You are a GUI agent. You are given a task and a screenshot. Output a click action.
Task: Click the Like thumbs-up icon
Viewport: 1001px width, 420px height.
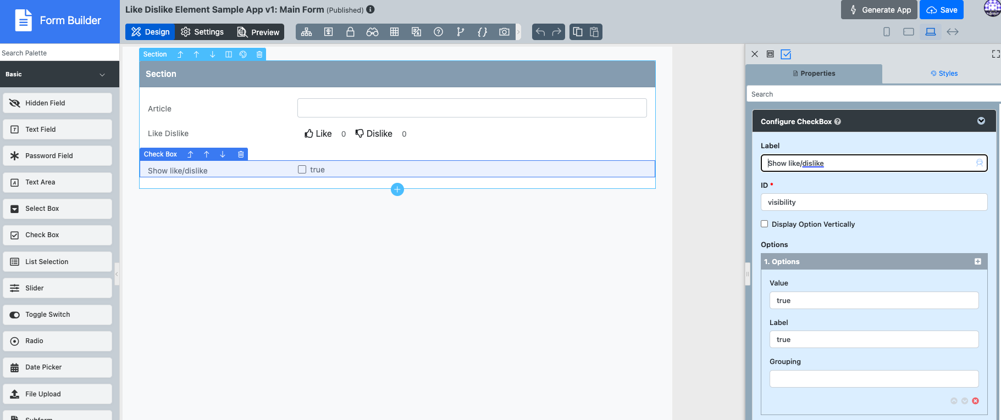(x=309, y=133)
